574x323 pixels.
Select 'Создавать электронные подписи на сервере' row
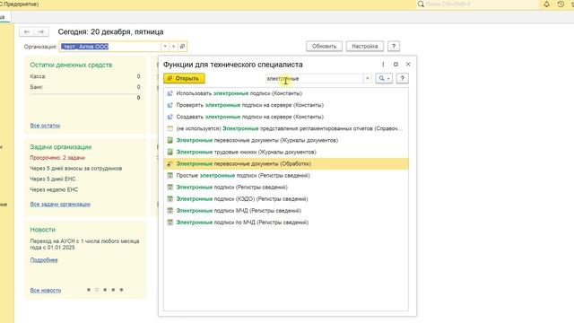286,117
